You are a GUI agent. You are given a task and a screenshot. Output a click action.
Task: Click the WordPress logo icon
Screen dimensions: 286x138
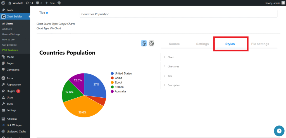(3, 3)
